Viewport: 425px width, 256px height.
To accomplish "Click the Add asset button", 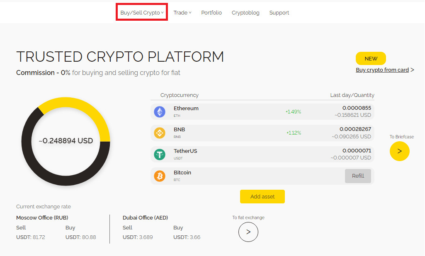I will point(262,197).
